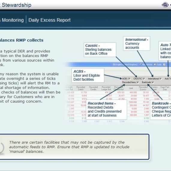
Task: Toggle the Banktrade checkbox
Action: (153, 82)
